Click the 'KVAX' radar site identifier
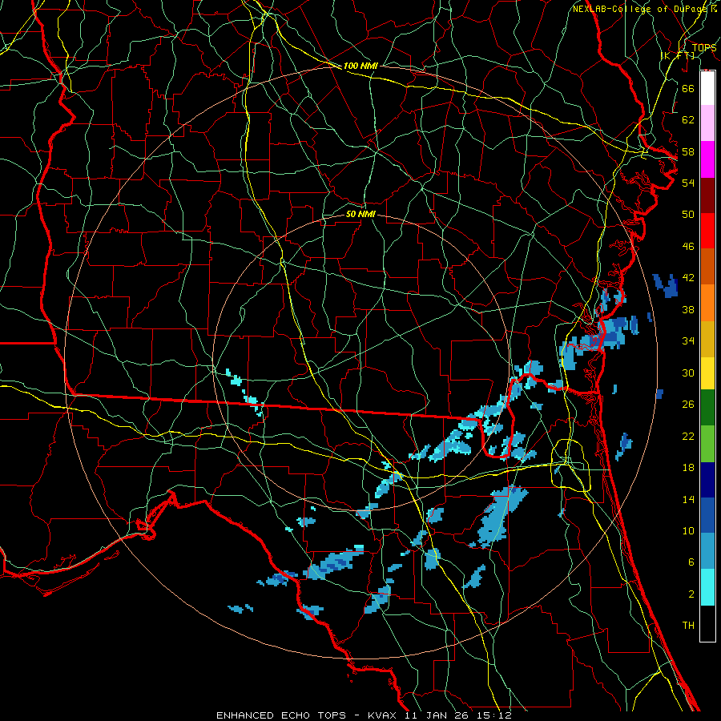This screenshot has height=721, width=721. [383, 715]
